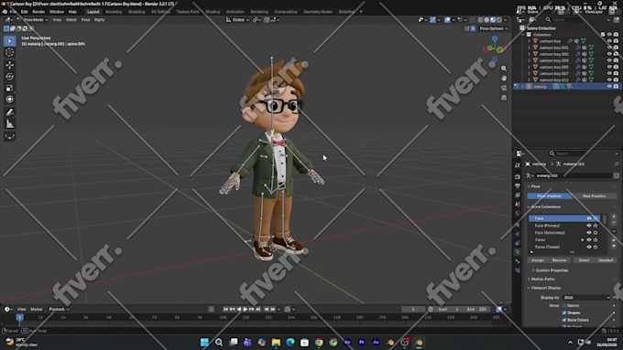
Task: Toggle visibility of Face (Primary) collection
Action: (589, 226)
